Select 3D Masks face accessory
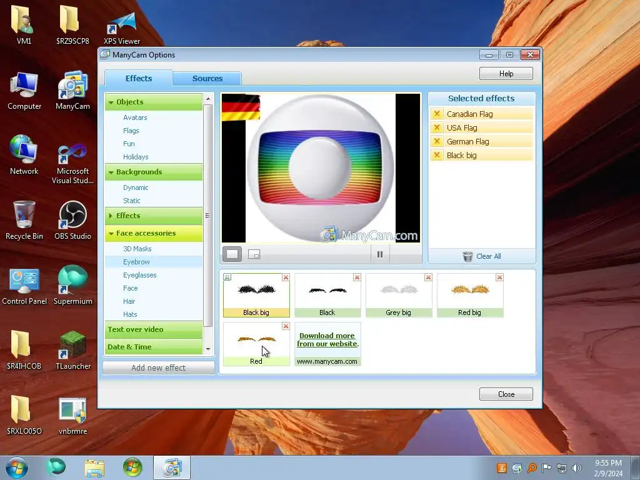The image size is (640, 480). coord(137,249)
